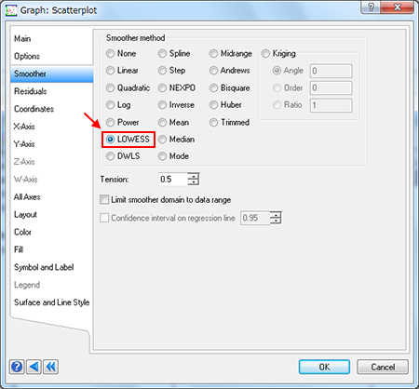Click the single left arrow back icon
This screenshot has height=389, width=419.
[34, 367]
